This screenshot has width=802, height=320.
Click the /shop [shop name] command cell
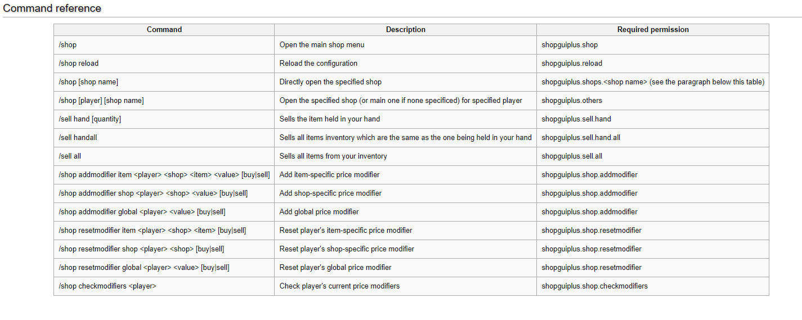coord(164,82)
